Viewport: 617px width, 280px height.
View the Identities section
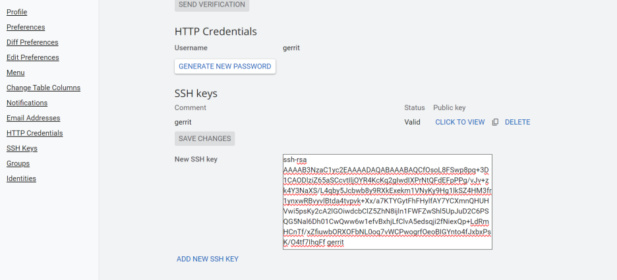[x=21, y=179]
